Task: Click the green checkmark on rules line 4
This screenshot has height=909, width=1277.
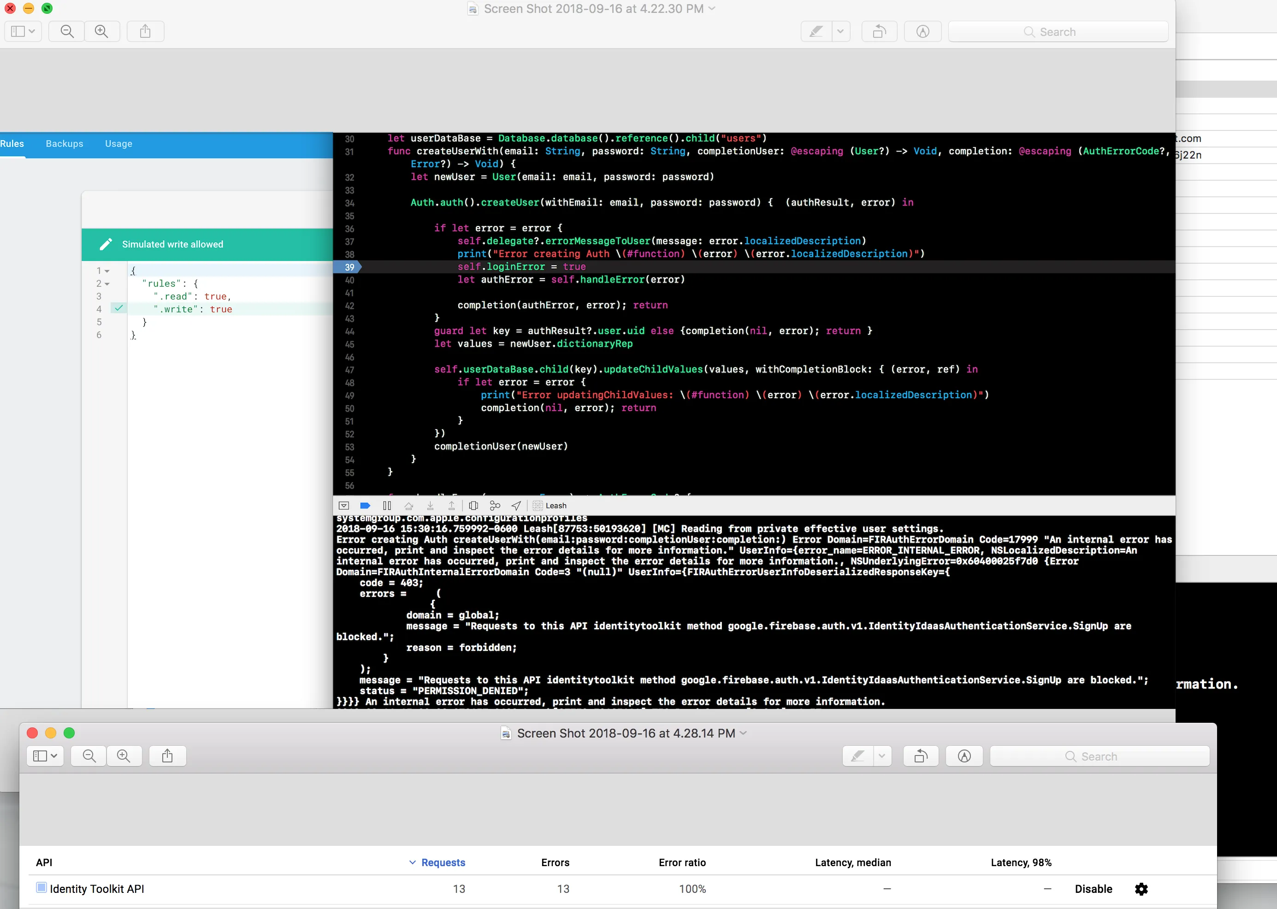Action: point(118,308)
